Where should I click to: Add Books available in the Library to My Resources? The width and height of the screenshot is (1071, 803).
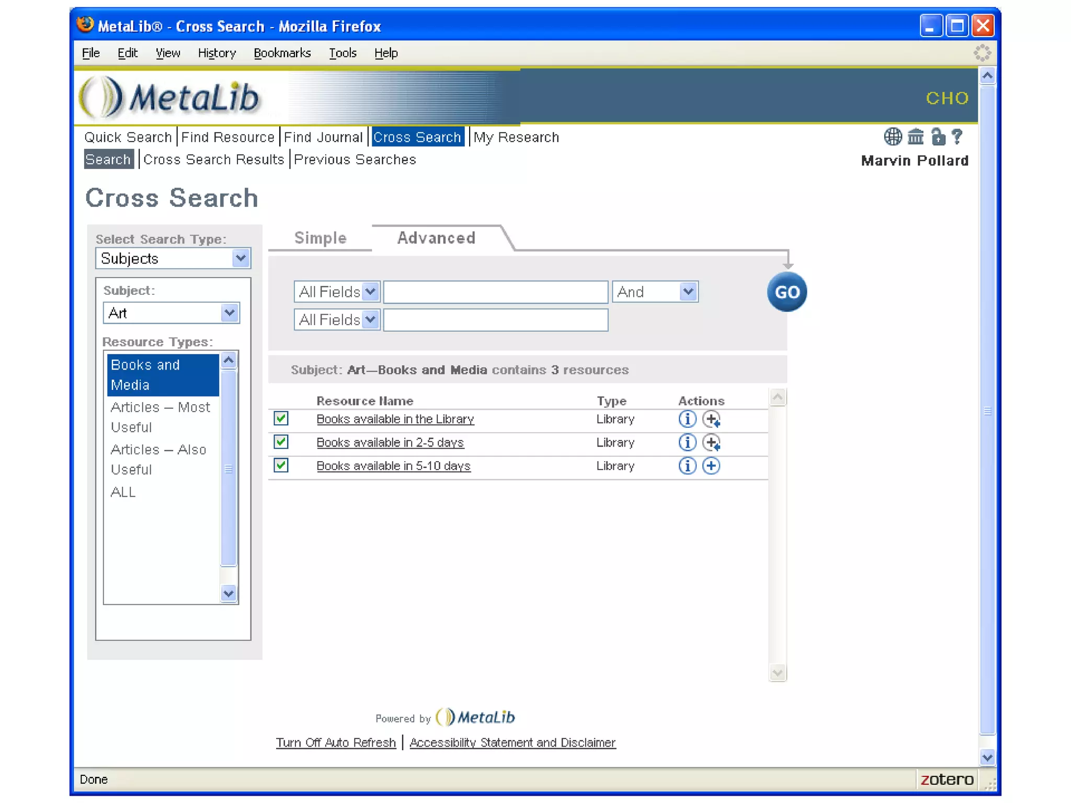pyautogui.click(x=711, y=419)
